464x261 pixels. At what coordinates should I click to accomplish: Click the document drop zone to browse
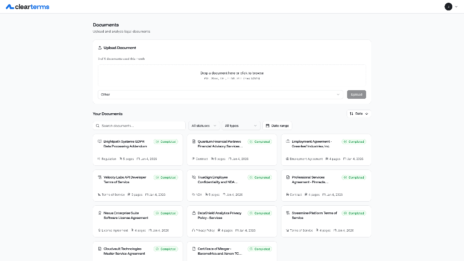(232, 76)
